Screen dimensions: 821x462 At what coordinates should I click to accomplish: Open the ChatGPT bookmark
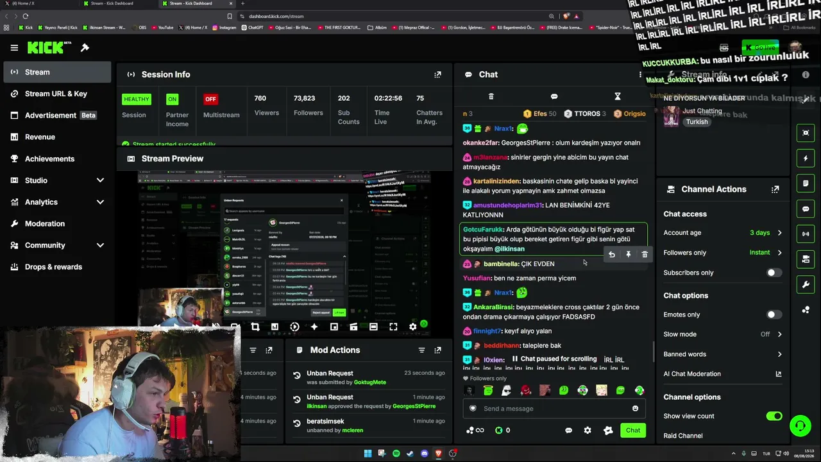(252, 28)
